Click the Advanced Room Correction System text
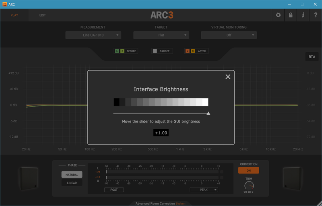The image size is (322, 206). (x=160, y=204)
